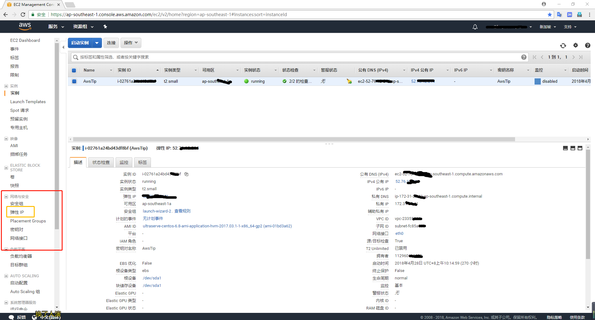
Task: Toggle the AwsTip instance row checkbox
Action: pos(74,81)
